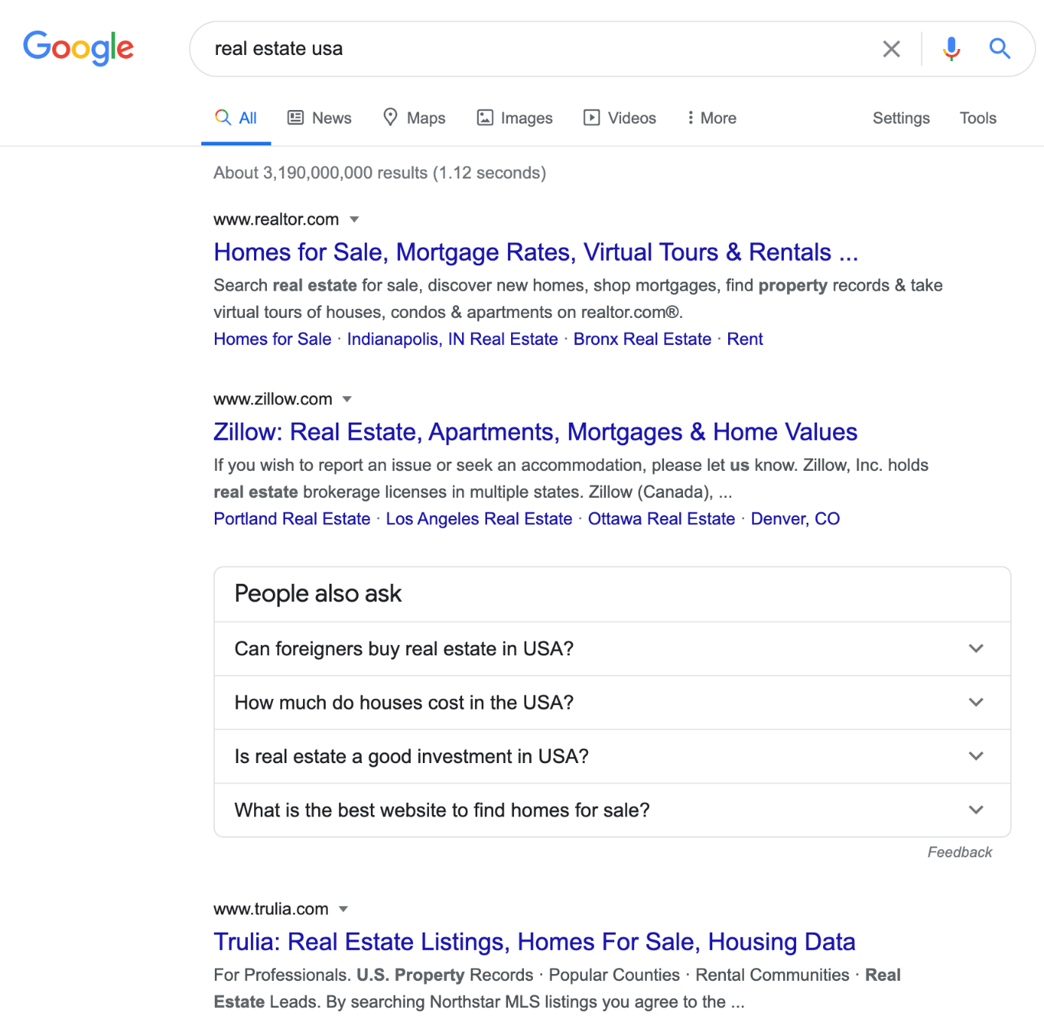Open the Images tab

coord(515,118)
